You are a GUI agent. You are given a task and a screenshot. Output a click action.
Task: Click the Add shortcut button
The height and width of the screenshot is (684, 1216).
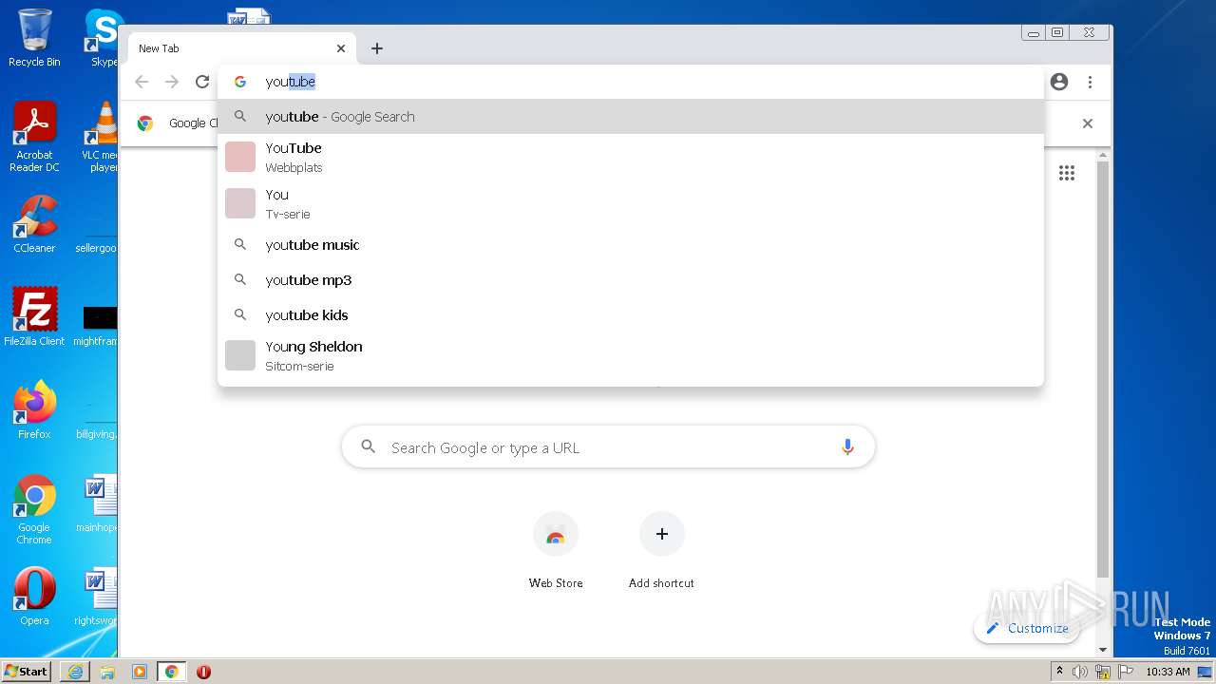[x=661, y=550]
